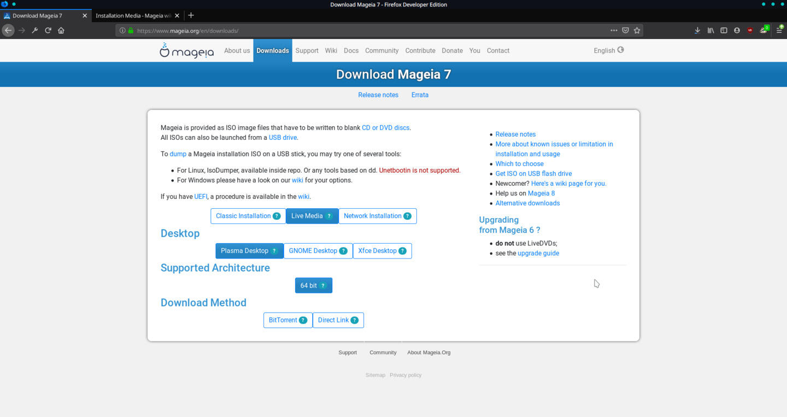Screen dimensions: 787x417
Task: Open About us menu item
Action: (237, 50)
